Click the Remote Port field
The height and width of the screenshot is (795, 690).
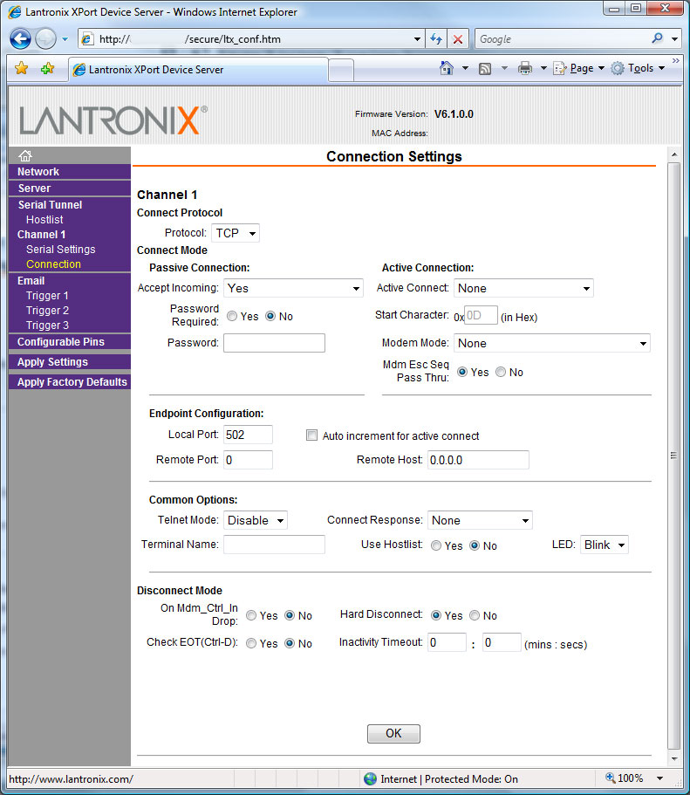(248, 460)
